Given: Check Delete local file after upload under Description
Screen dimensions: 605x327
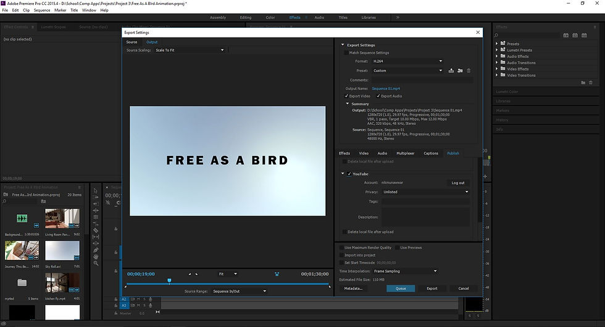Looking at the screenshot, I should 344,232.
